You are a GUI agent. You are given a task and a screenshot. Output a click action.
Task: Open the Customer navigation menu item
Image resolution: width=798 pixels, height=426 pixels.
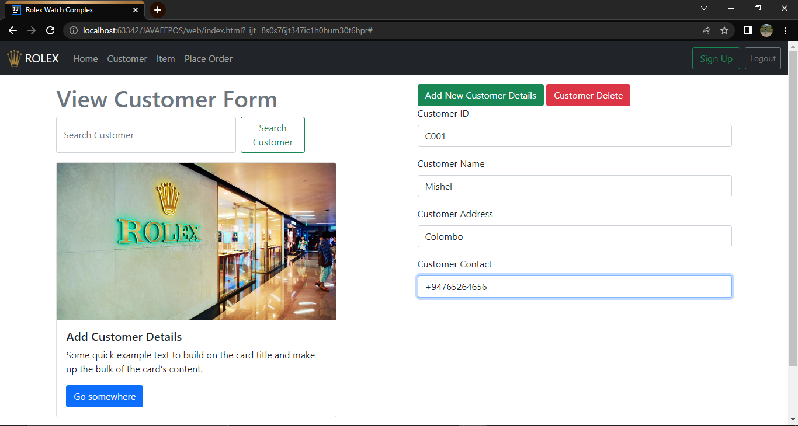coord(127,58)
